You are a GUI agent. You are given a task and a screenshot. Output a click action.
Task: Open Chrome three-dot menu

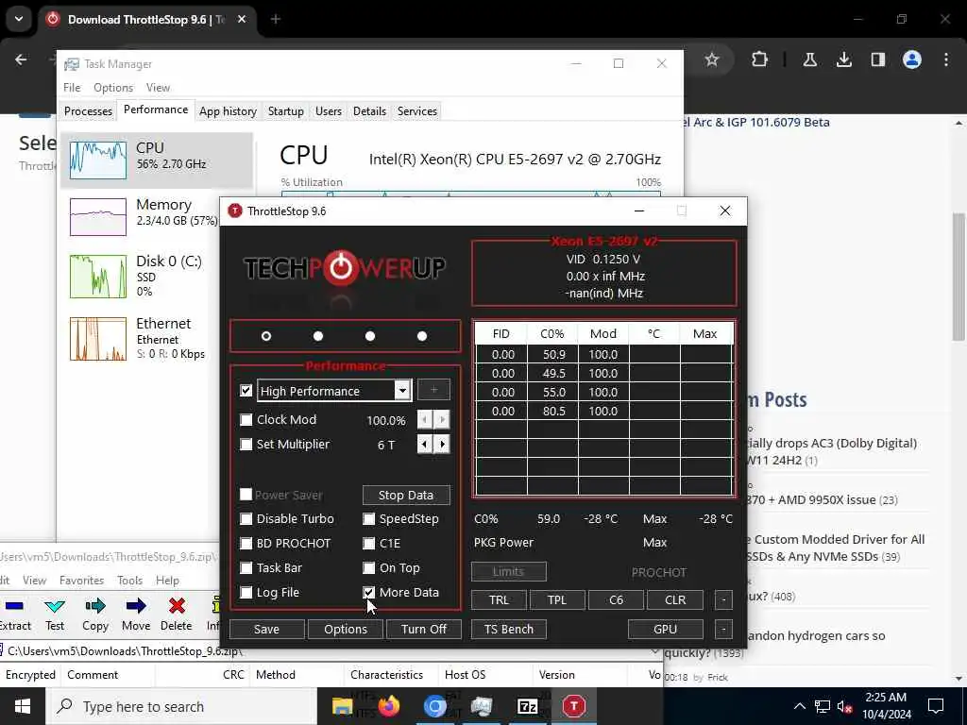[x=946, y=59]
